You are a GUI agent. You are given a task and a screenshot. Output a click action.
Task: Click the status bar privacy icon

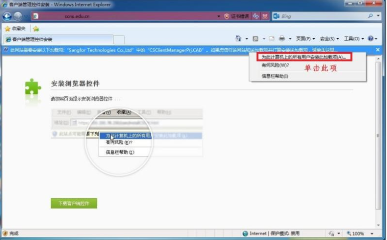pos(332,234)
